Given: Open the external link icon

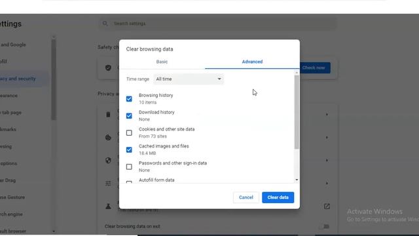Looking at the screenshot, I should pyautogui.click(x=327, y=206).
